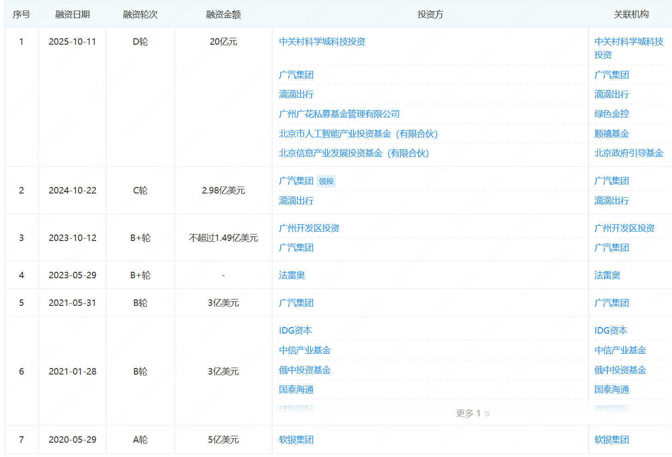The width and height of the screenshot is (672, 457).
Task: Open 俄中投资基金 in the 投资方 column
Action: click(305, 370)
